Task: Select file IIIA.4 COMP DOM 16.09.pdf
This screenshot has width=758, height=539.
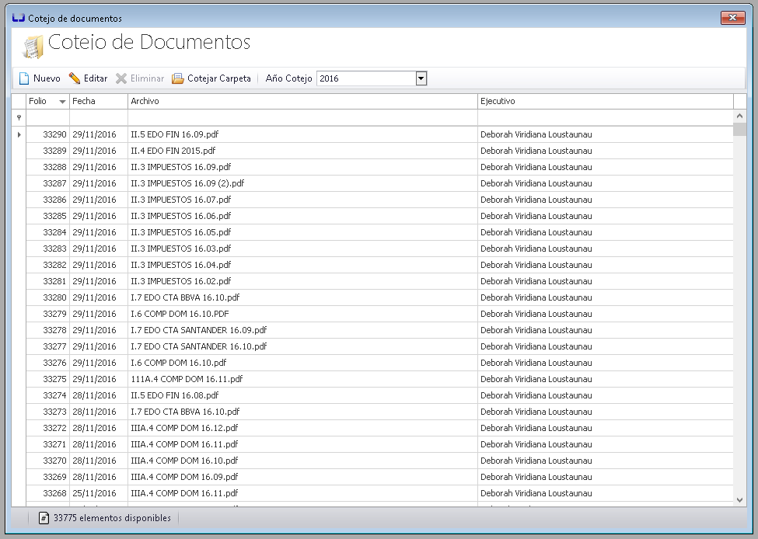Action: pyautogui.click(x=184, y=477)
